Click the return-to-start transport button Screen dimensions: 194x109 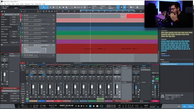point(86,106)
